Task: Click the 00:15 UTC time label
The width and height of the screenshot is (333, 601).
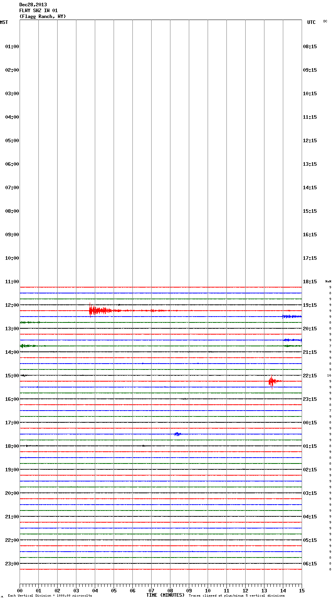Action: coord(310,423)
